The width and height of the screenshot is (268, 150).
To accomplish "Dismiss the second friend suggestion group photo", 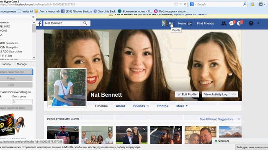I will (x=110, y=129).
